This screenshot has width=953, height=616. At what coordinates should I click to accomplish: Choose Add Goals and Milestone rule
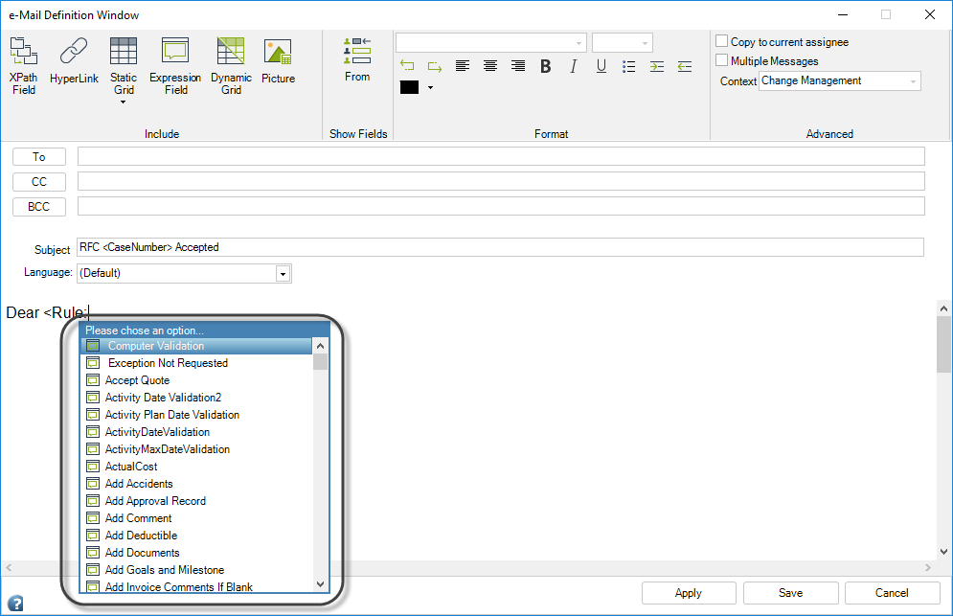[196, 570]
